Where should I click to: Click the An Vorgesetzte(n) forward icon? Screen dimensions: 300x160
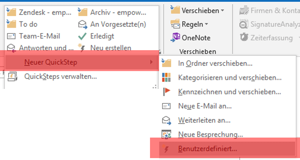pos(82,24)
